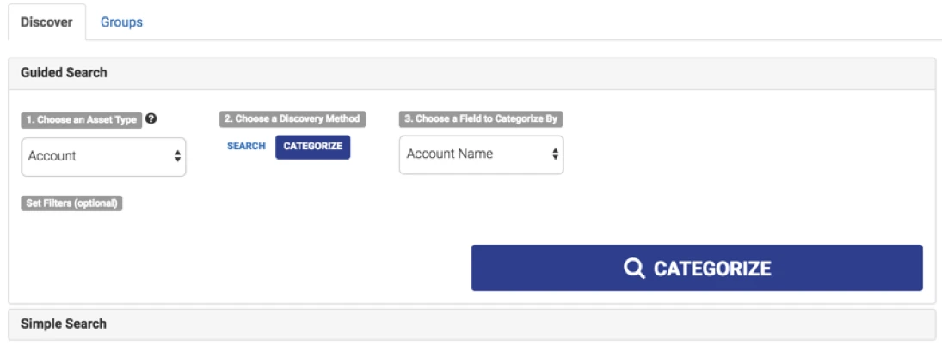Click the Simple Search title text
This screenshot has height=345, width=942.
[x=64, y=324]
